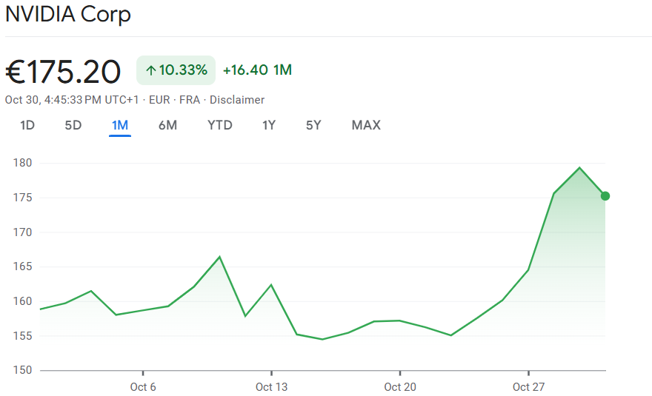Select the 1Y time range
The height and width of the screenshot is (396, 652).
tap(269, 125)
